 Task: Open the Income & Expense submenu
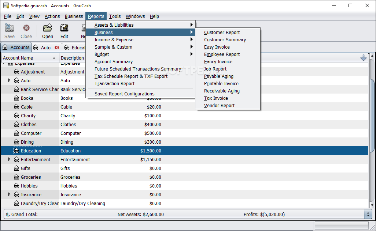(140, 40)
